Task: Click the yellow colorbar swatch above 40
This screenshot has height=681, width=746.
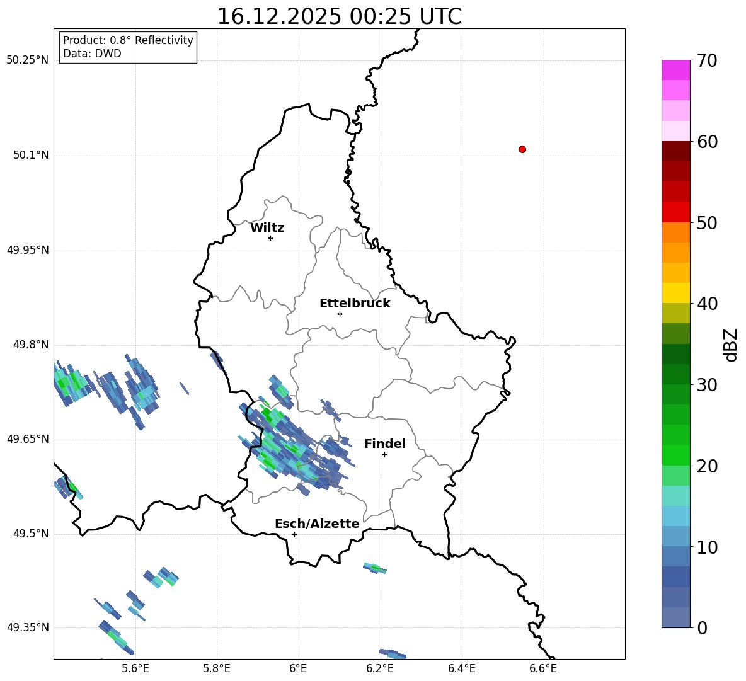Action: click(x=675, y=293)
